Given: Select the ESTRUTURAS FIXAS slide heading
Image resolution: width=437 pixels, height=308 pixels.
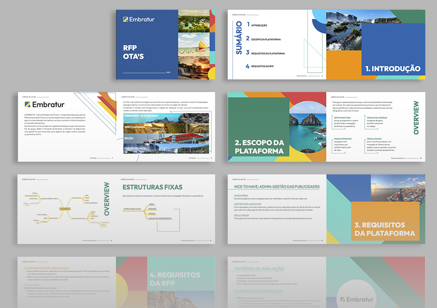Looking at the screenshot, I should pos(152,187).
